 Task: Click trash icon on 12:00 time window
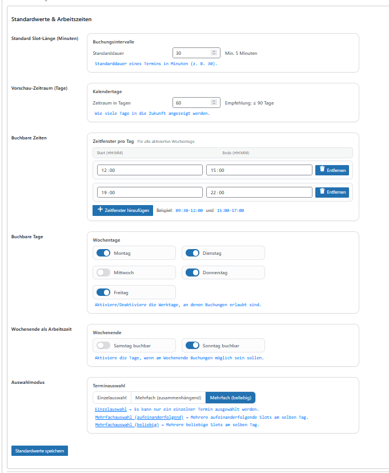point(322,169)
